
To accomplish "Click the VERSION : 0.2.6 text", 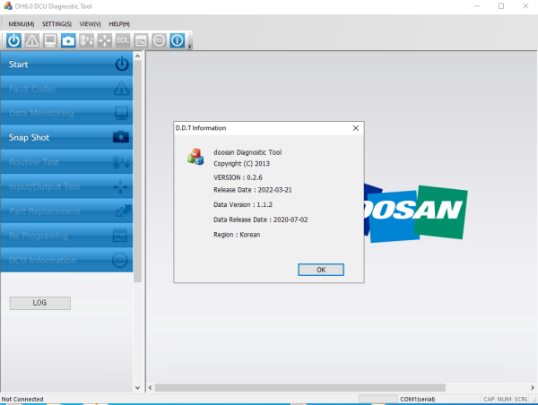I will click(x=238, y=177).
